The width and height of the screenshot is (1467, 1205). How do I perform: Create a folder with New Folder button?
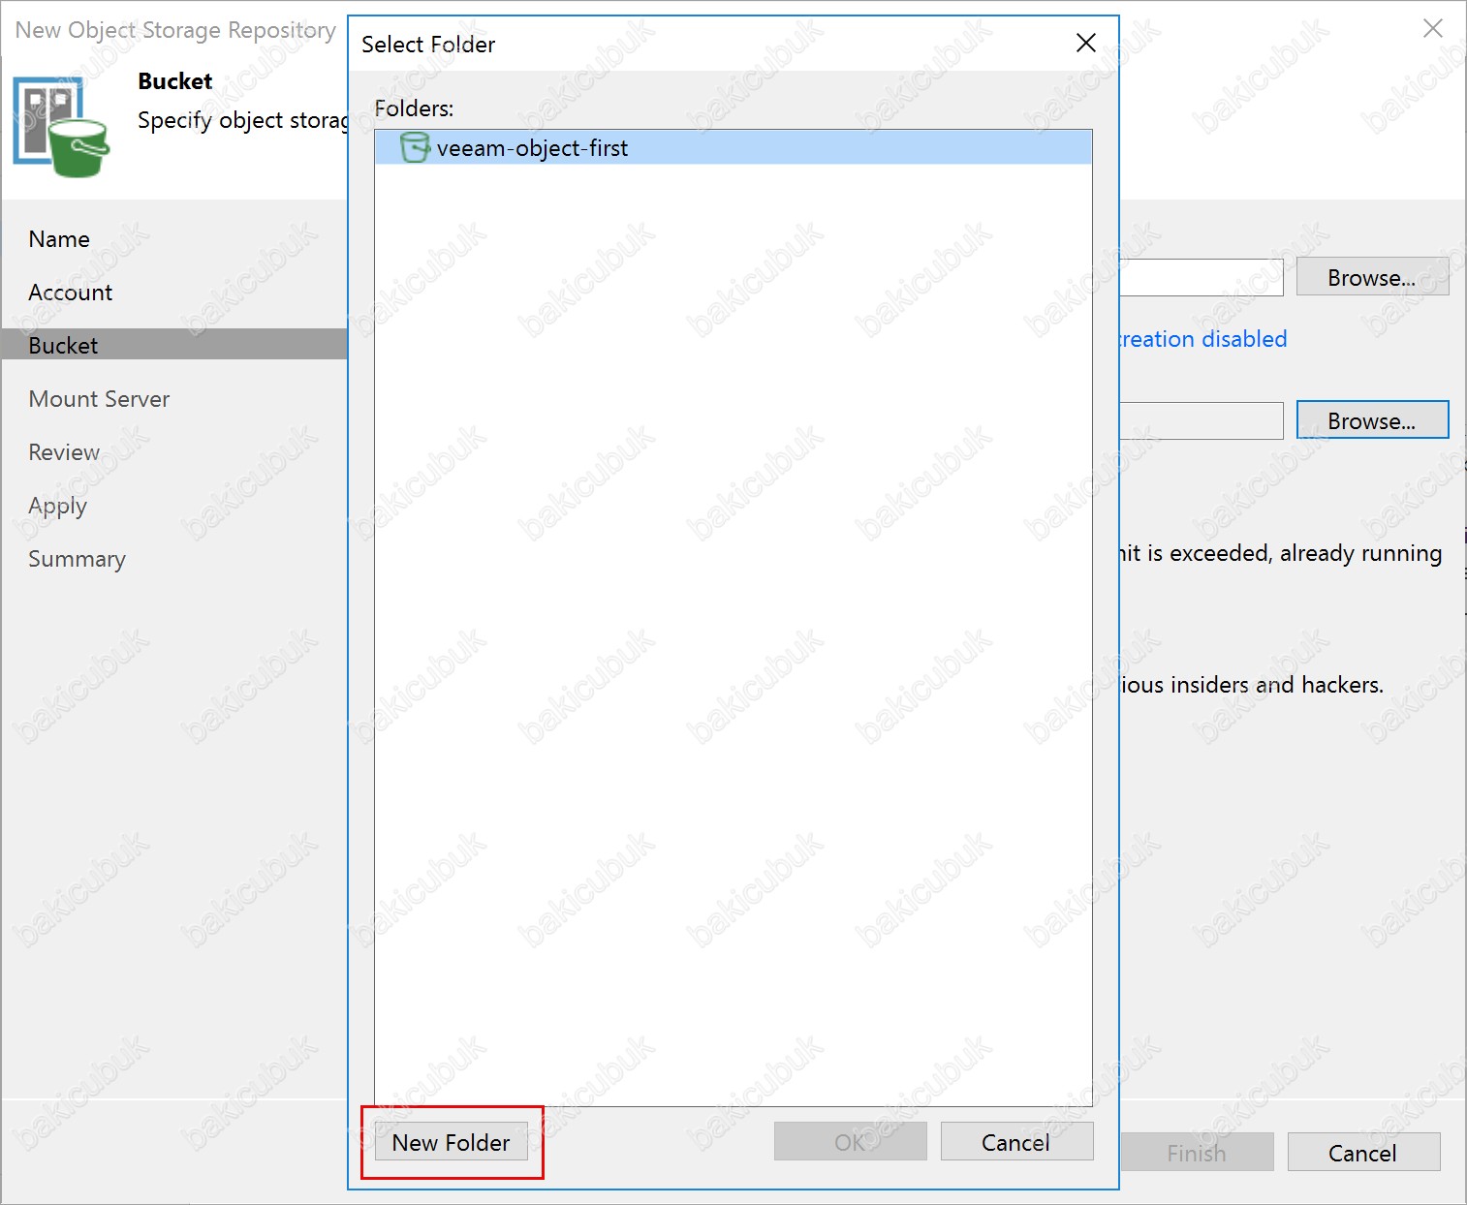click(x=451, y=1142)
